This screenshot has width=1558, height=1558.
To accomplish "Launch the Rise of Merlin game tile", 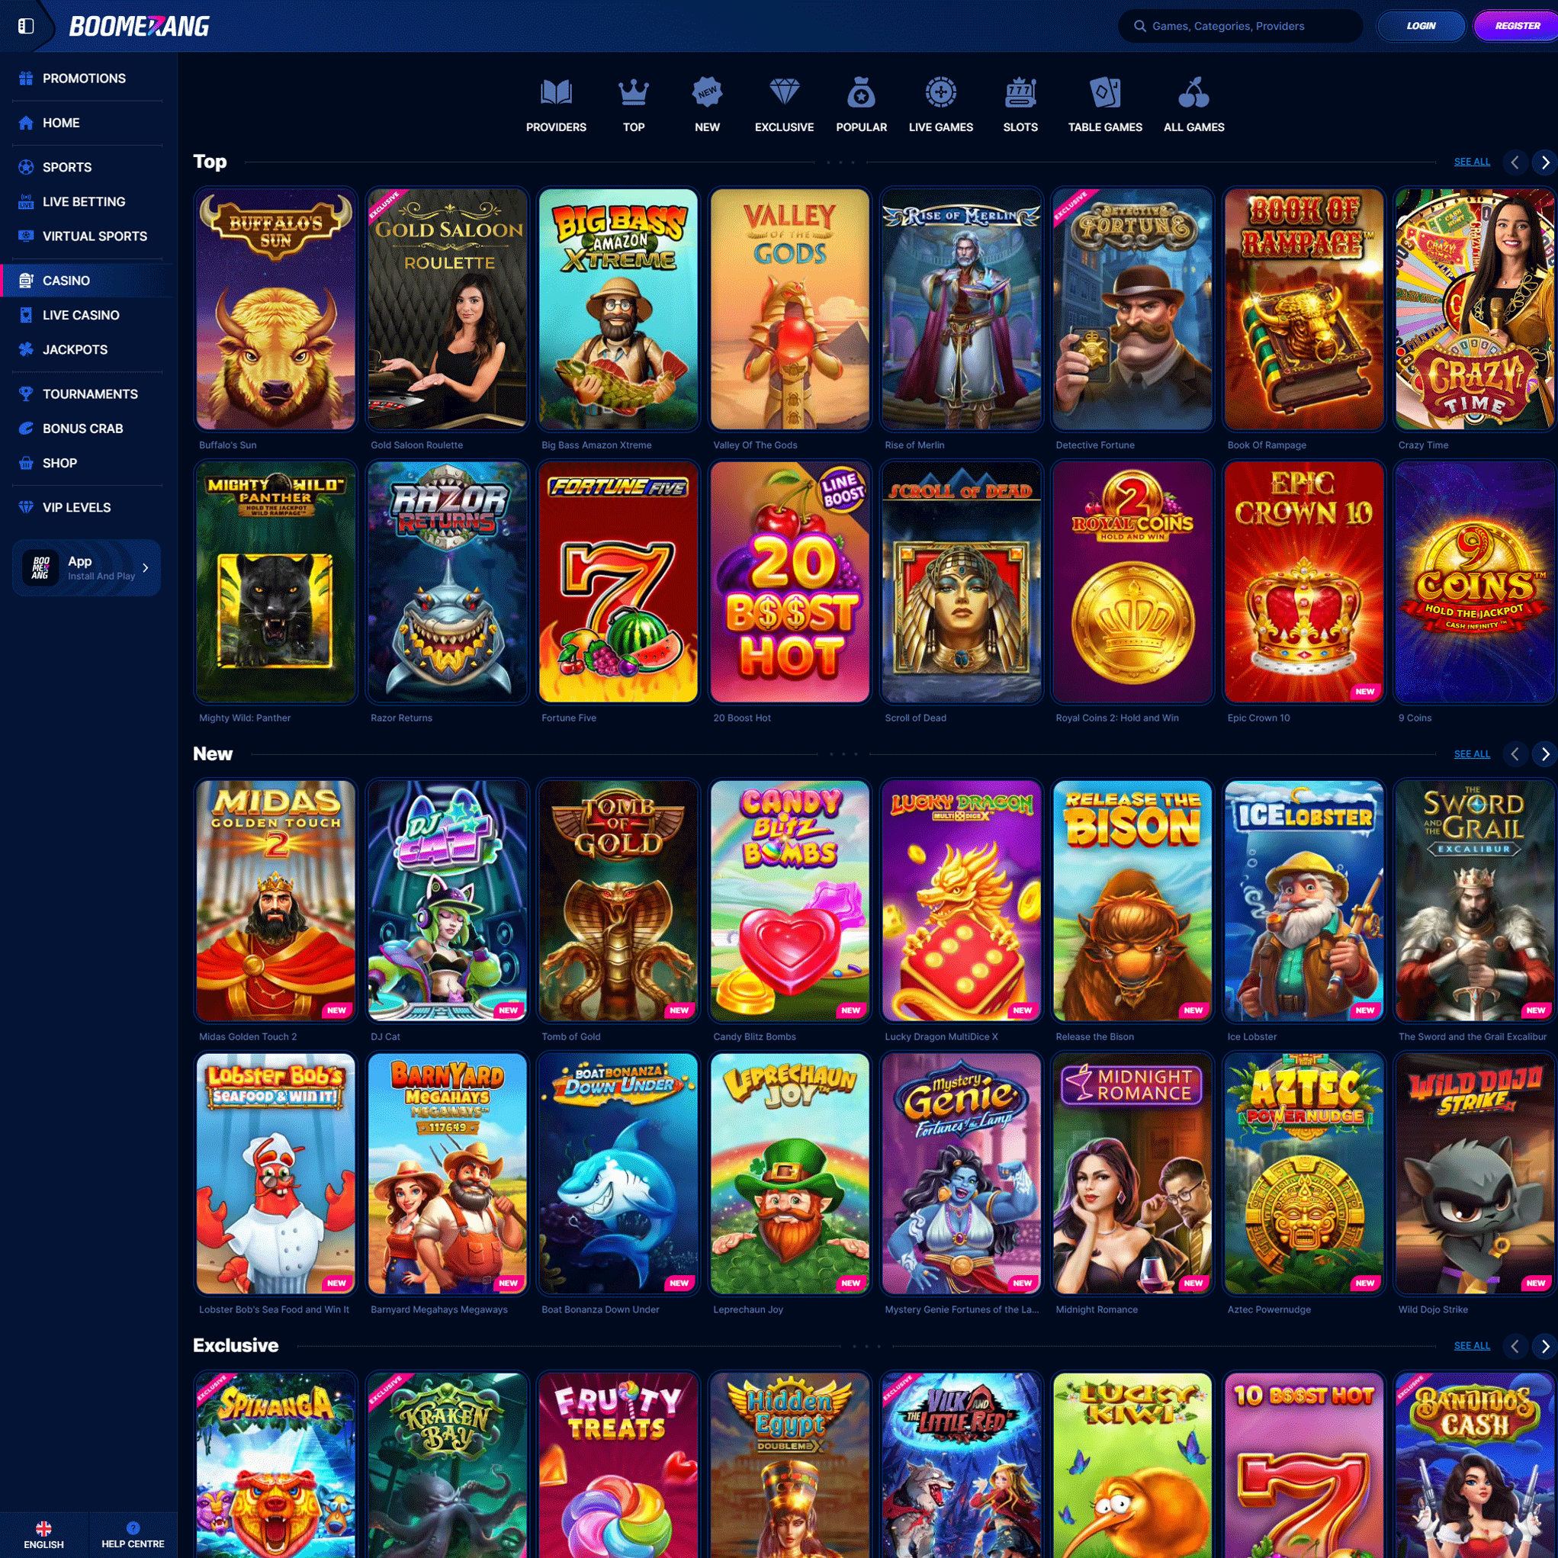I will 961,309.
